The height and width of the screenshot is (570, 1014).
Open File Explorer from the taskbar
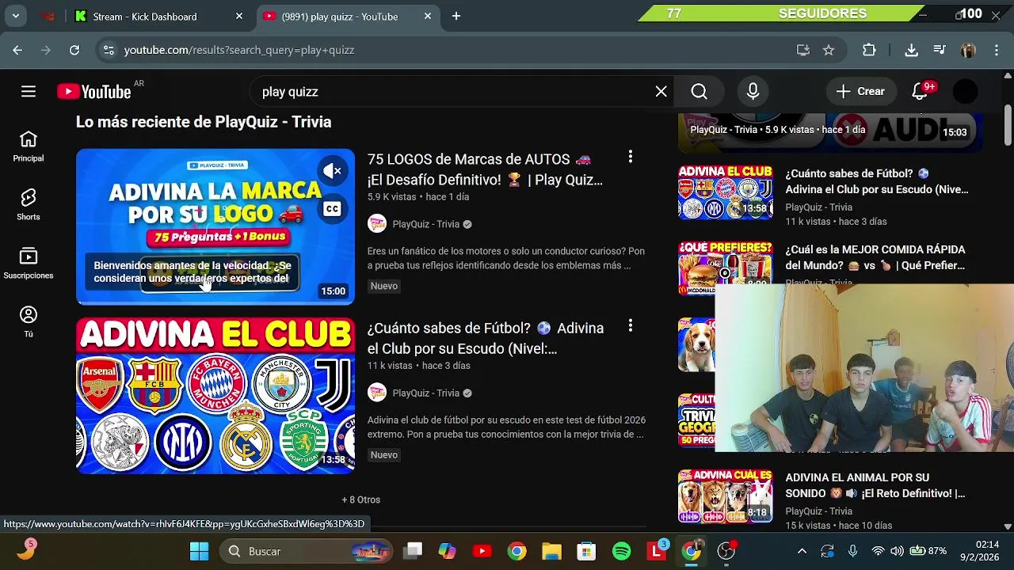pyautogui.click(x=551, y=551)
